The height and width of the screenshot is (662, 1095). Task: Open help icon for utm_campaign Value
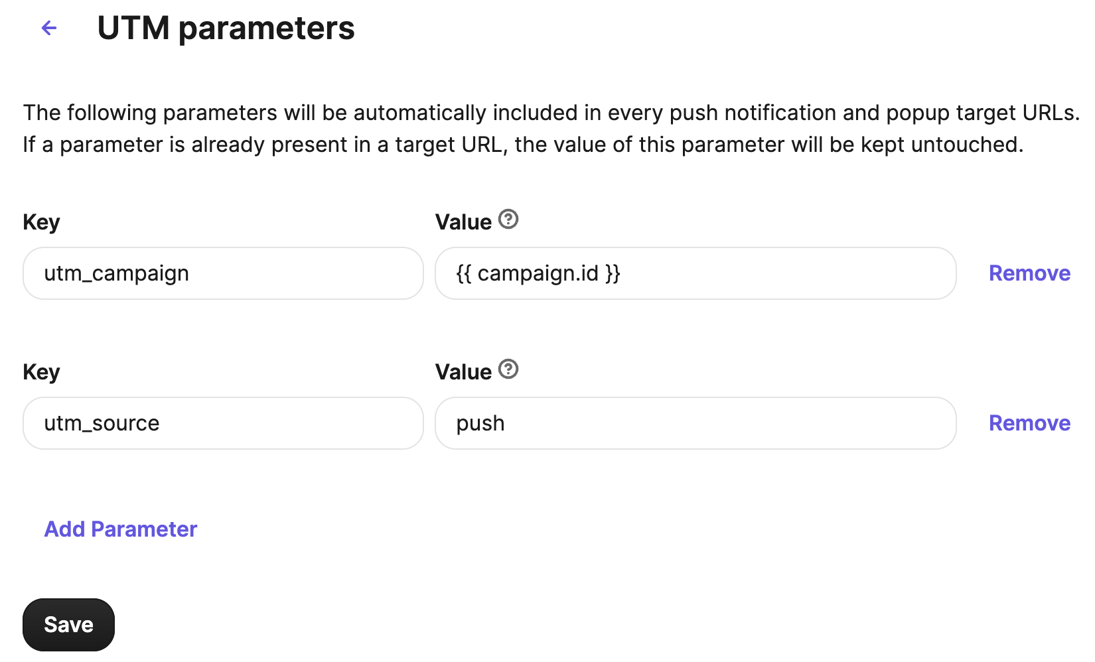pos(508,219)
